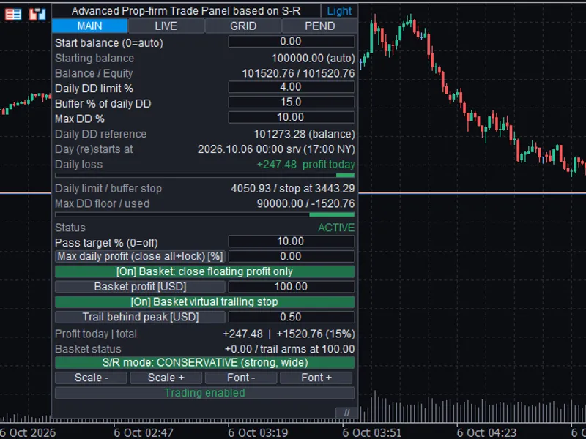This screenshot has height=439, width=586.
Task: Edit the Buffer % of daily DD field
Action: tap(291, 102)
